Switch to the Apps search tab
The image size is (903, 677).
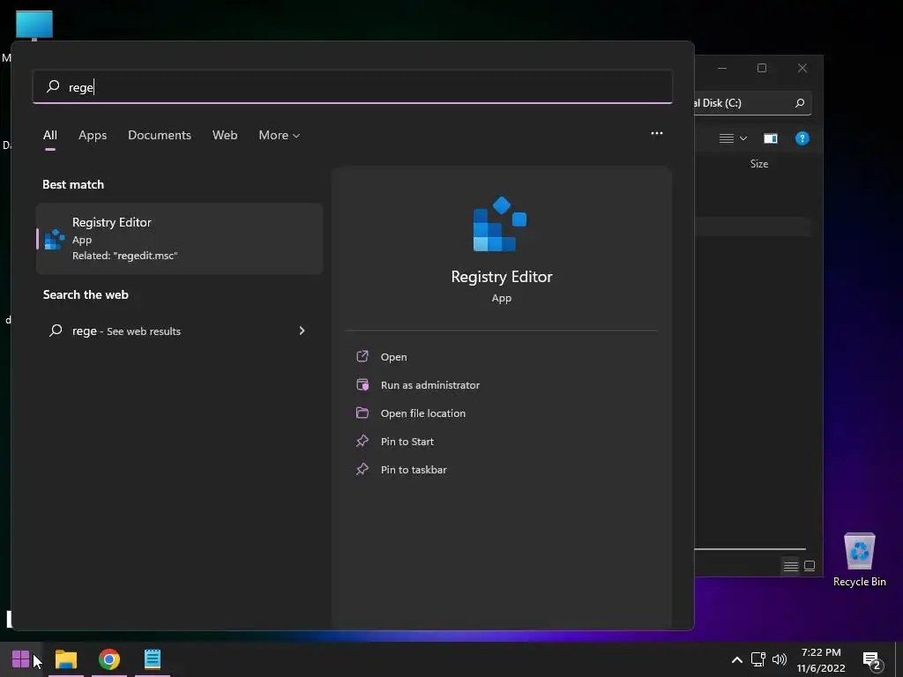(x=93, y=135)
